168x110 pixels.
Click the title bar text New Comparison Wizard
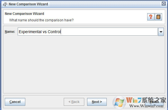point(28,4)
